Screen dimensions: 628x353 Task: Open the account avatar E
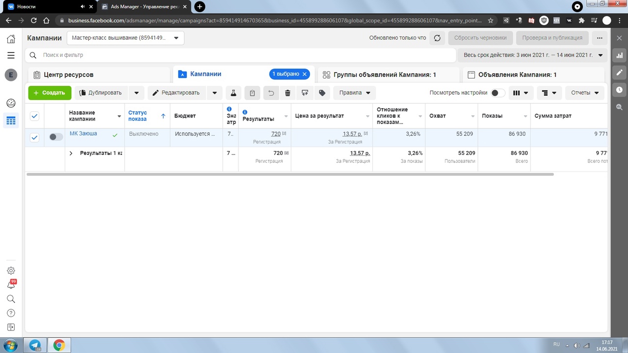click(11, 75)
